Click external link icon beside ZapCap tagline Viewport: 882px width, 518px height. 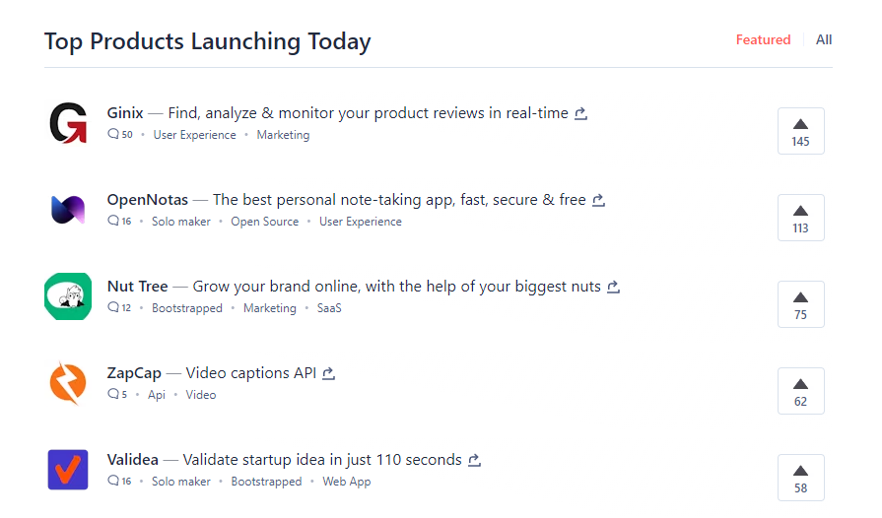[x=329, y=373]
